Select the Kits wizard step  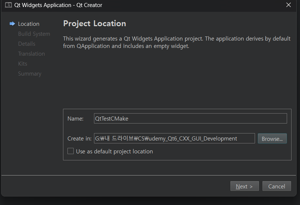[x=22, y=64]
